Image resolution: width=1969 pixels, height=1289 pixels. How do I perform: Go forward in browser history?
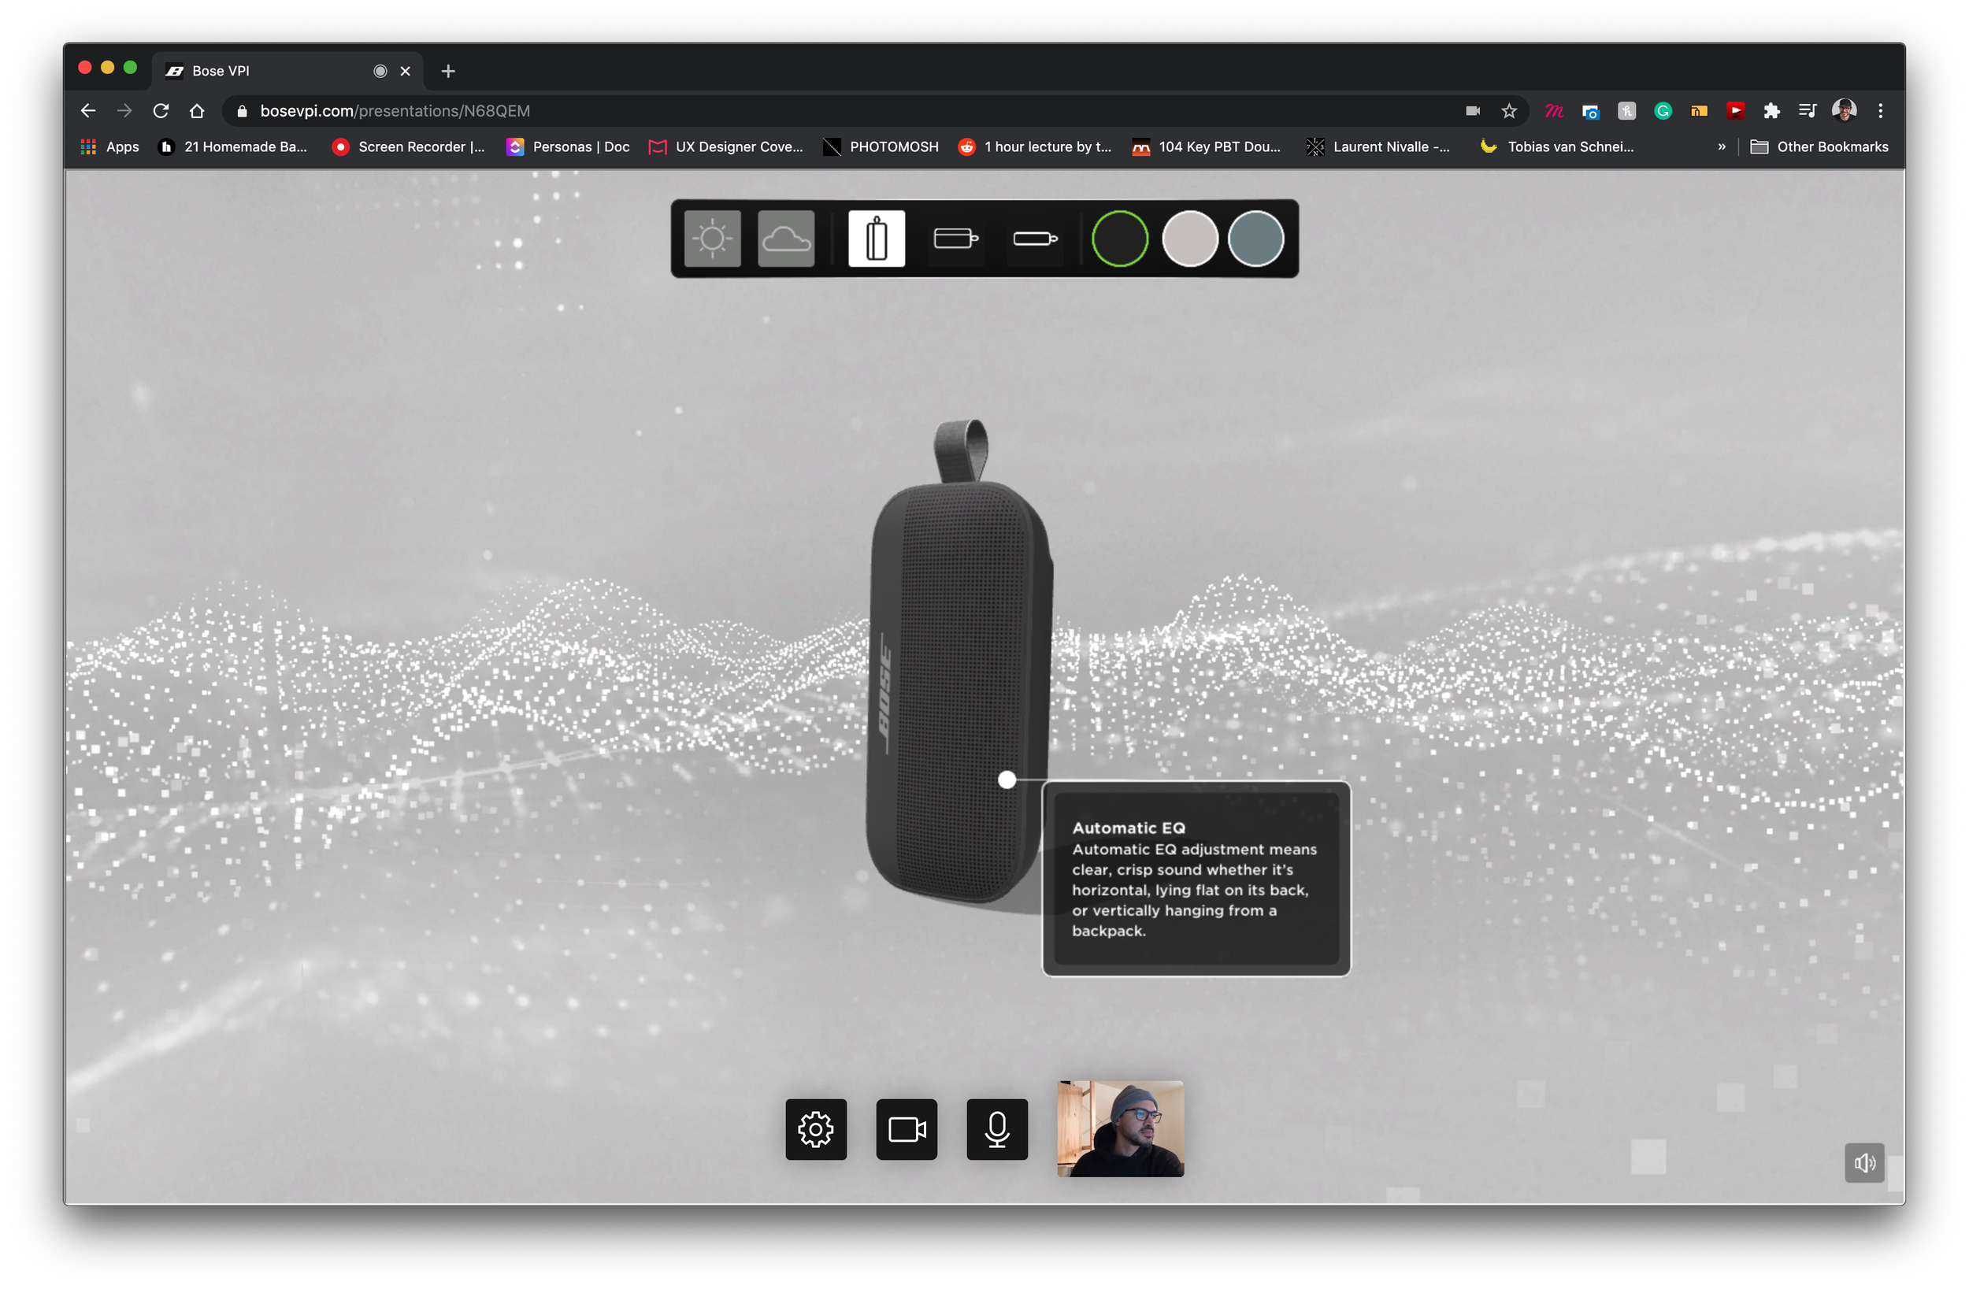pyautogui.click(x=124, y=111)
